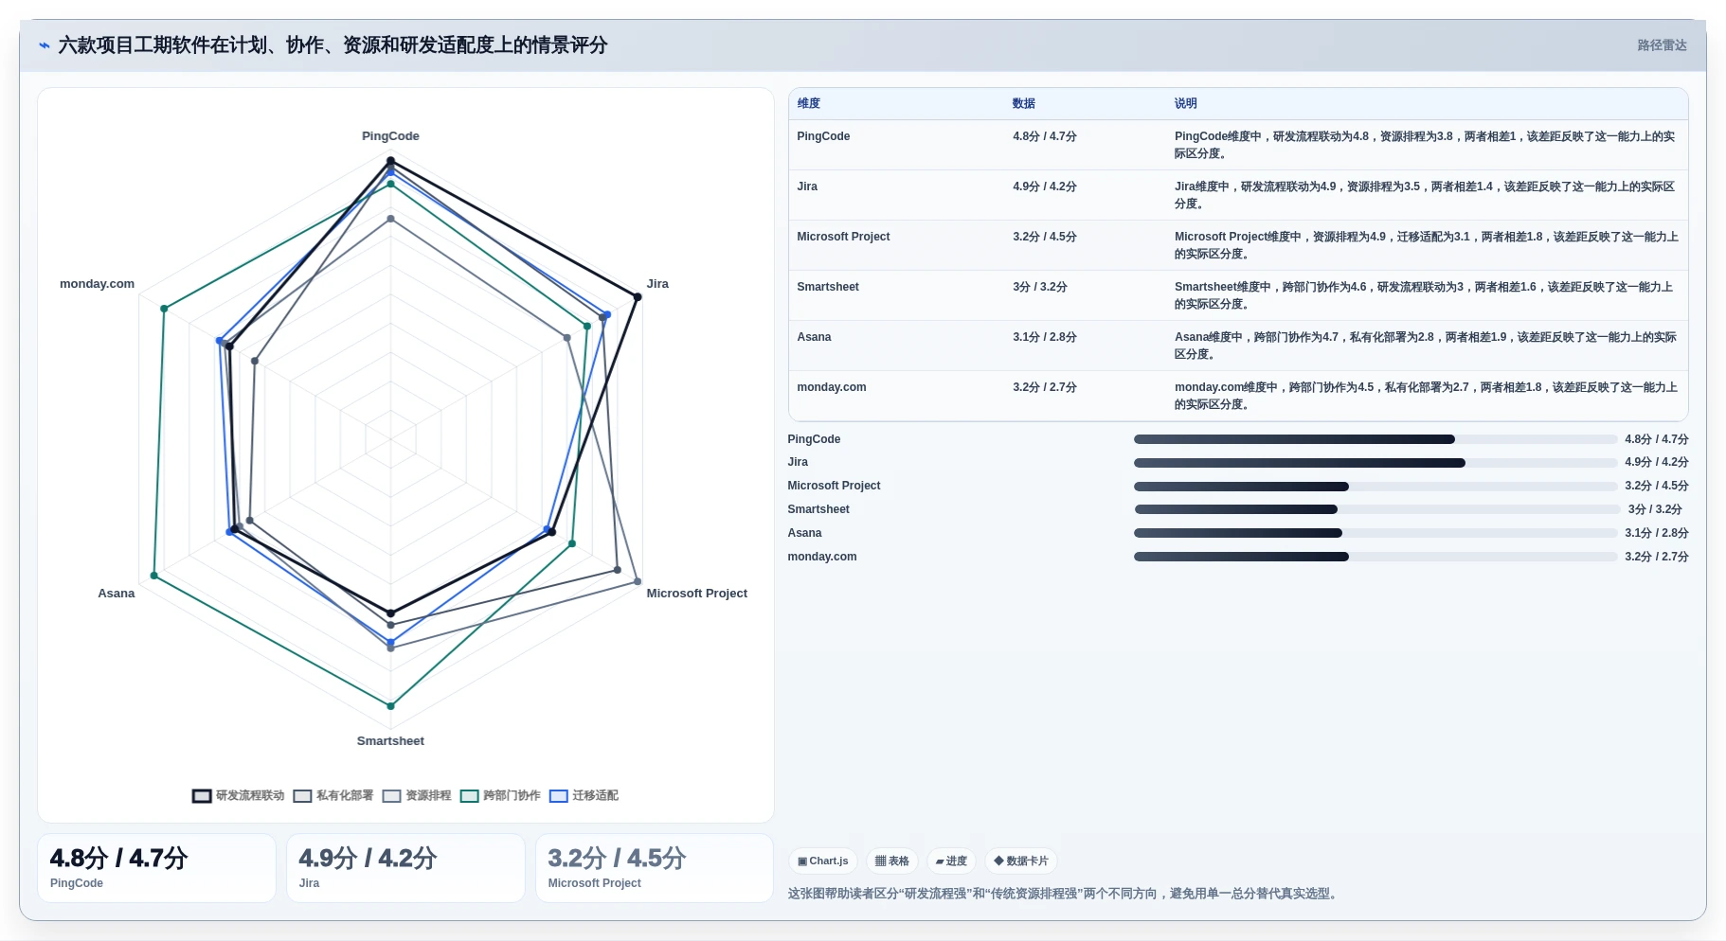Screen dimensions: 1726x941
Task: Click the 3分 / 3.2分 value beside Smartsheet bar
Action: coord(1655,509)
